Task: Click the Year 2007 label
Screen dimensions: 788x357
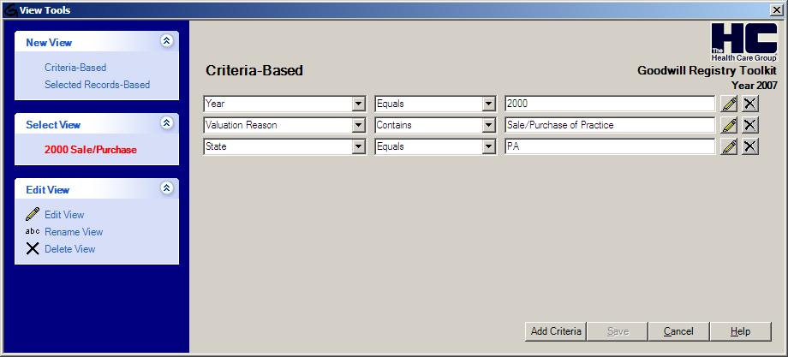Action: tap(755, 86)
